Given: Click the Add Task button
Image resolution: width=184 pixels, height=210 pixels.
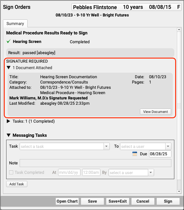Looking at the screenshot, I should click(x=17, y=184).
